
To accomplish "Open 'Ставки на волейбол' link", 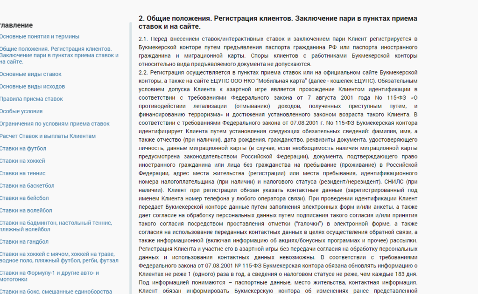I will click(x=26, y=211).
